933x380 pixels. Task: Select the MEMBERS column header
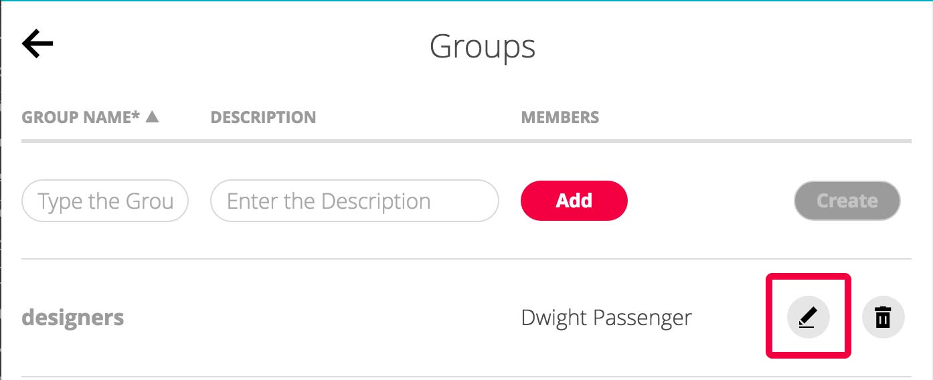tap(560, 117)
